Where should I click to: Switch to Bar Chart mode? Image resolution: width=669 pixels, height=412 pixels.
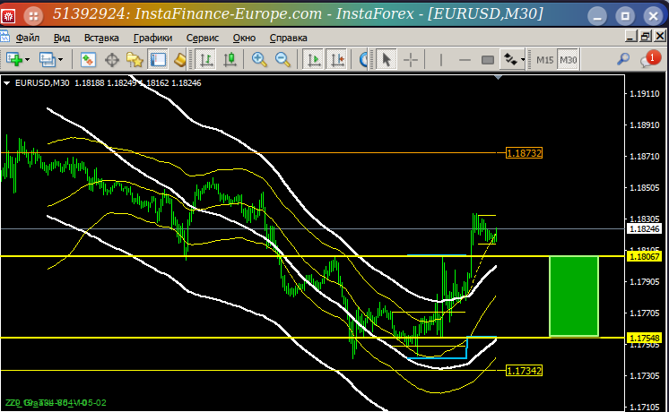point(205,59)
